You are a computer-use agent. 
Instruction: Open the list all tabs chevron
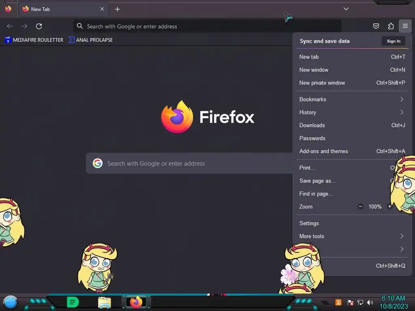tap(346, 9)
